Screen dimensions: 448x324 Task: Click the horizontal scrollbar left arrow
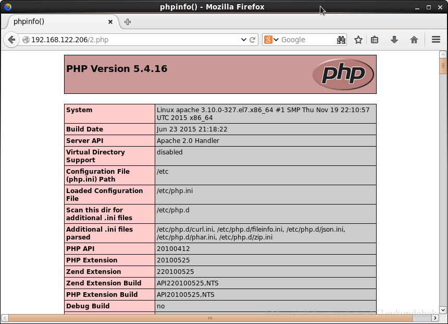click(5, 318)
